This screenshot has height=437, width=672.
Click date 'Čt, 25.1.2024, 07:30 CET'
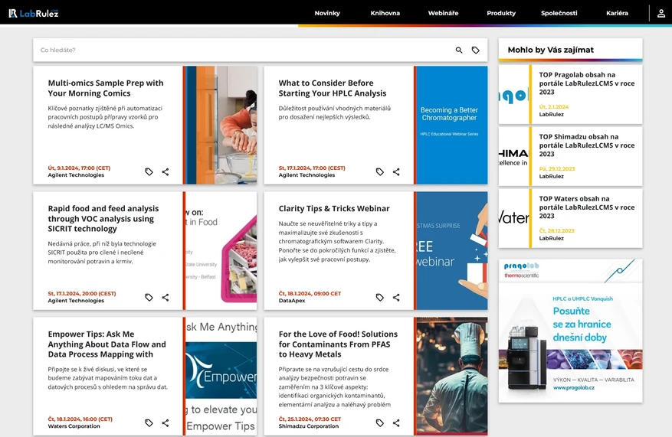pyautogui.click(x=310, y=419)
